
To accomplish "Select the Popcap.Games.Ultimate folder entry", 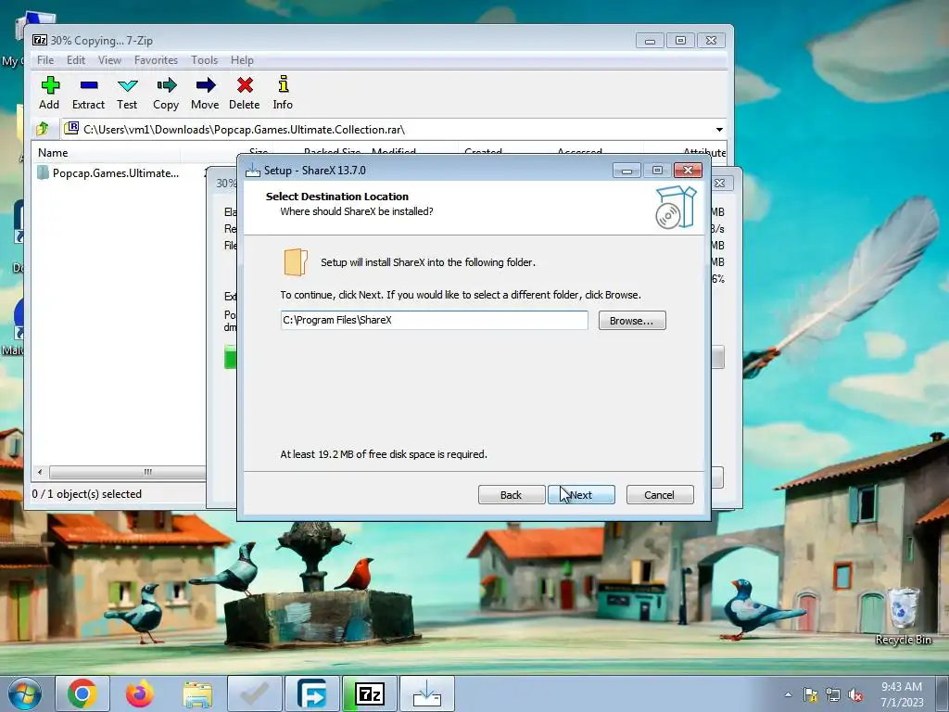I will [108, 173].
